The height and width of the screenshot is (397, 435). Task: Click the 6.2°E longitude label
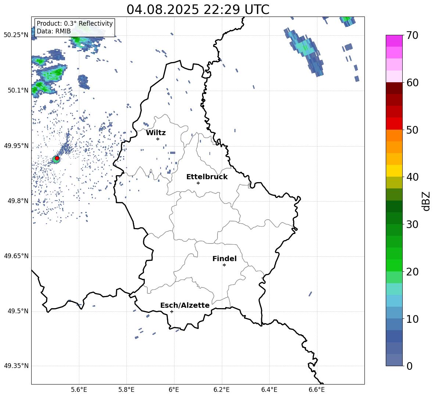pyautogui.click(x=222, y=390)
